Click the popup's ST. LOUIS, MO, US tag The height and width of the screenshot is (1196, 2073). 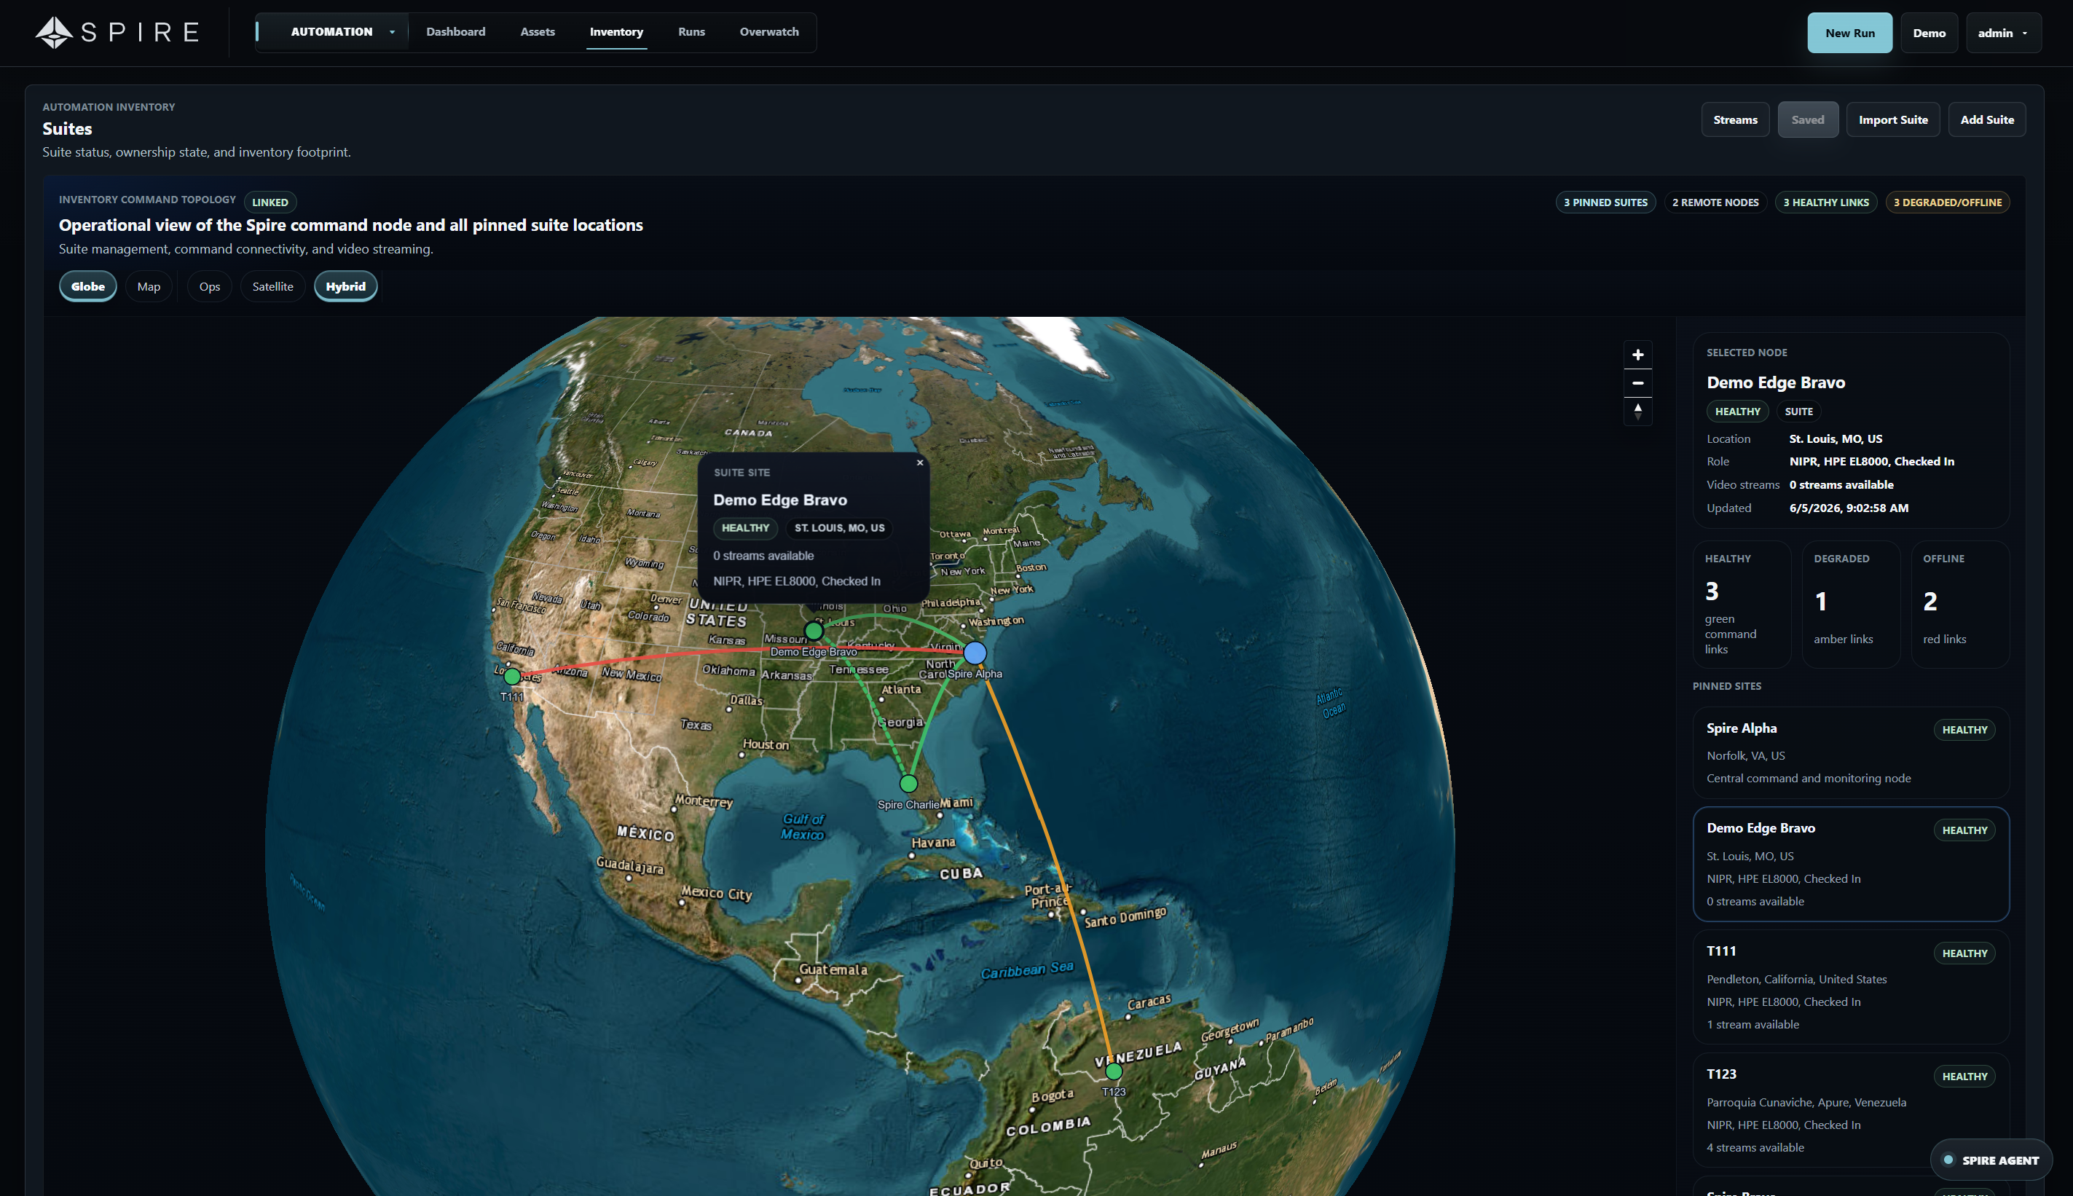838,528
